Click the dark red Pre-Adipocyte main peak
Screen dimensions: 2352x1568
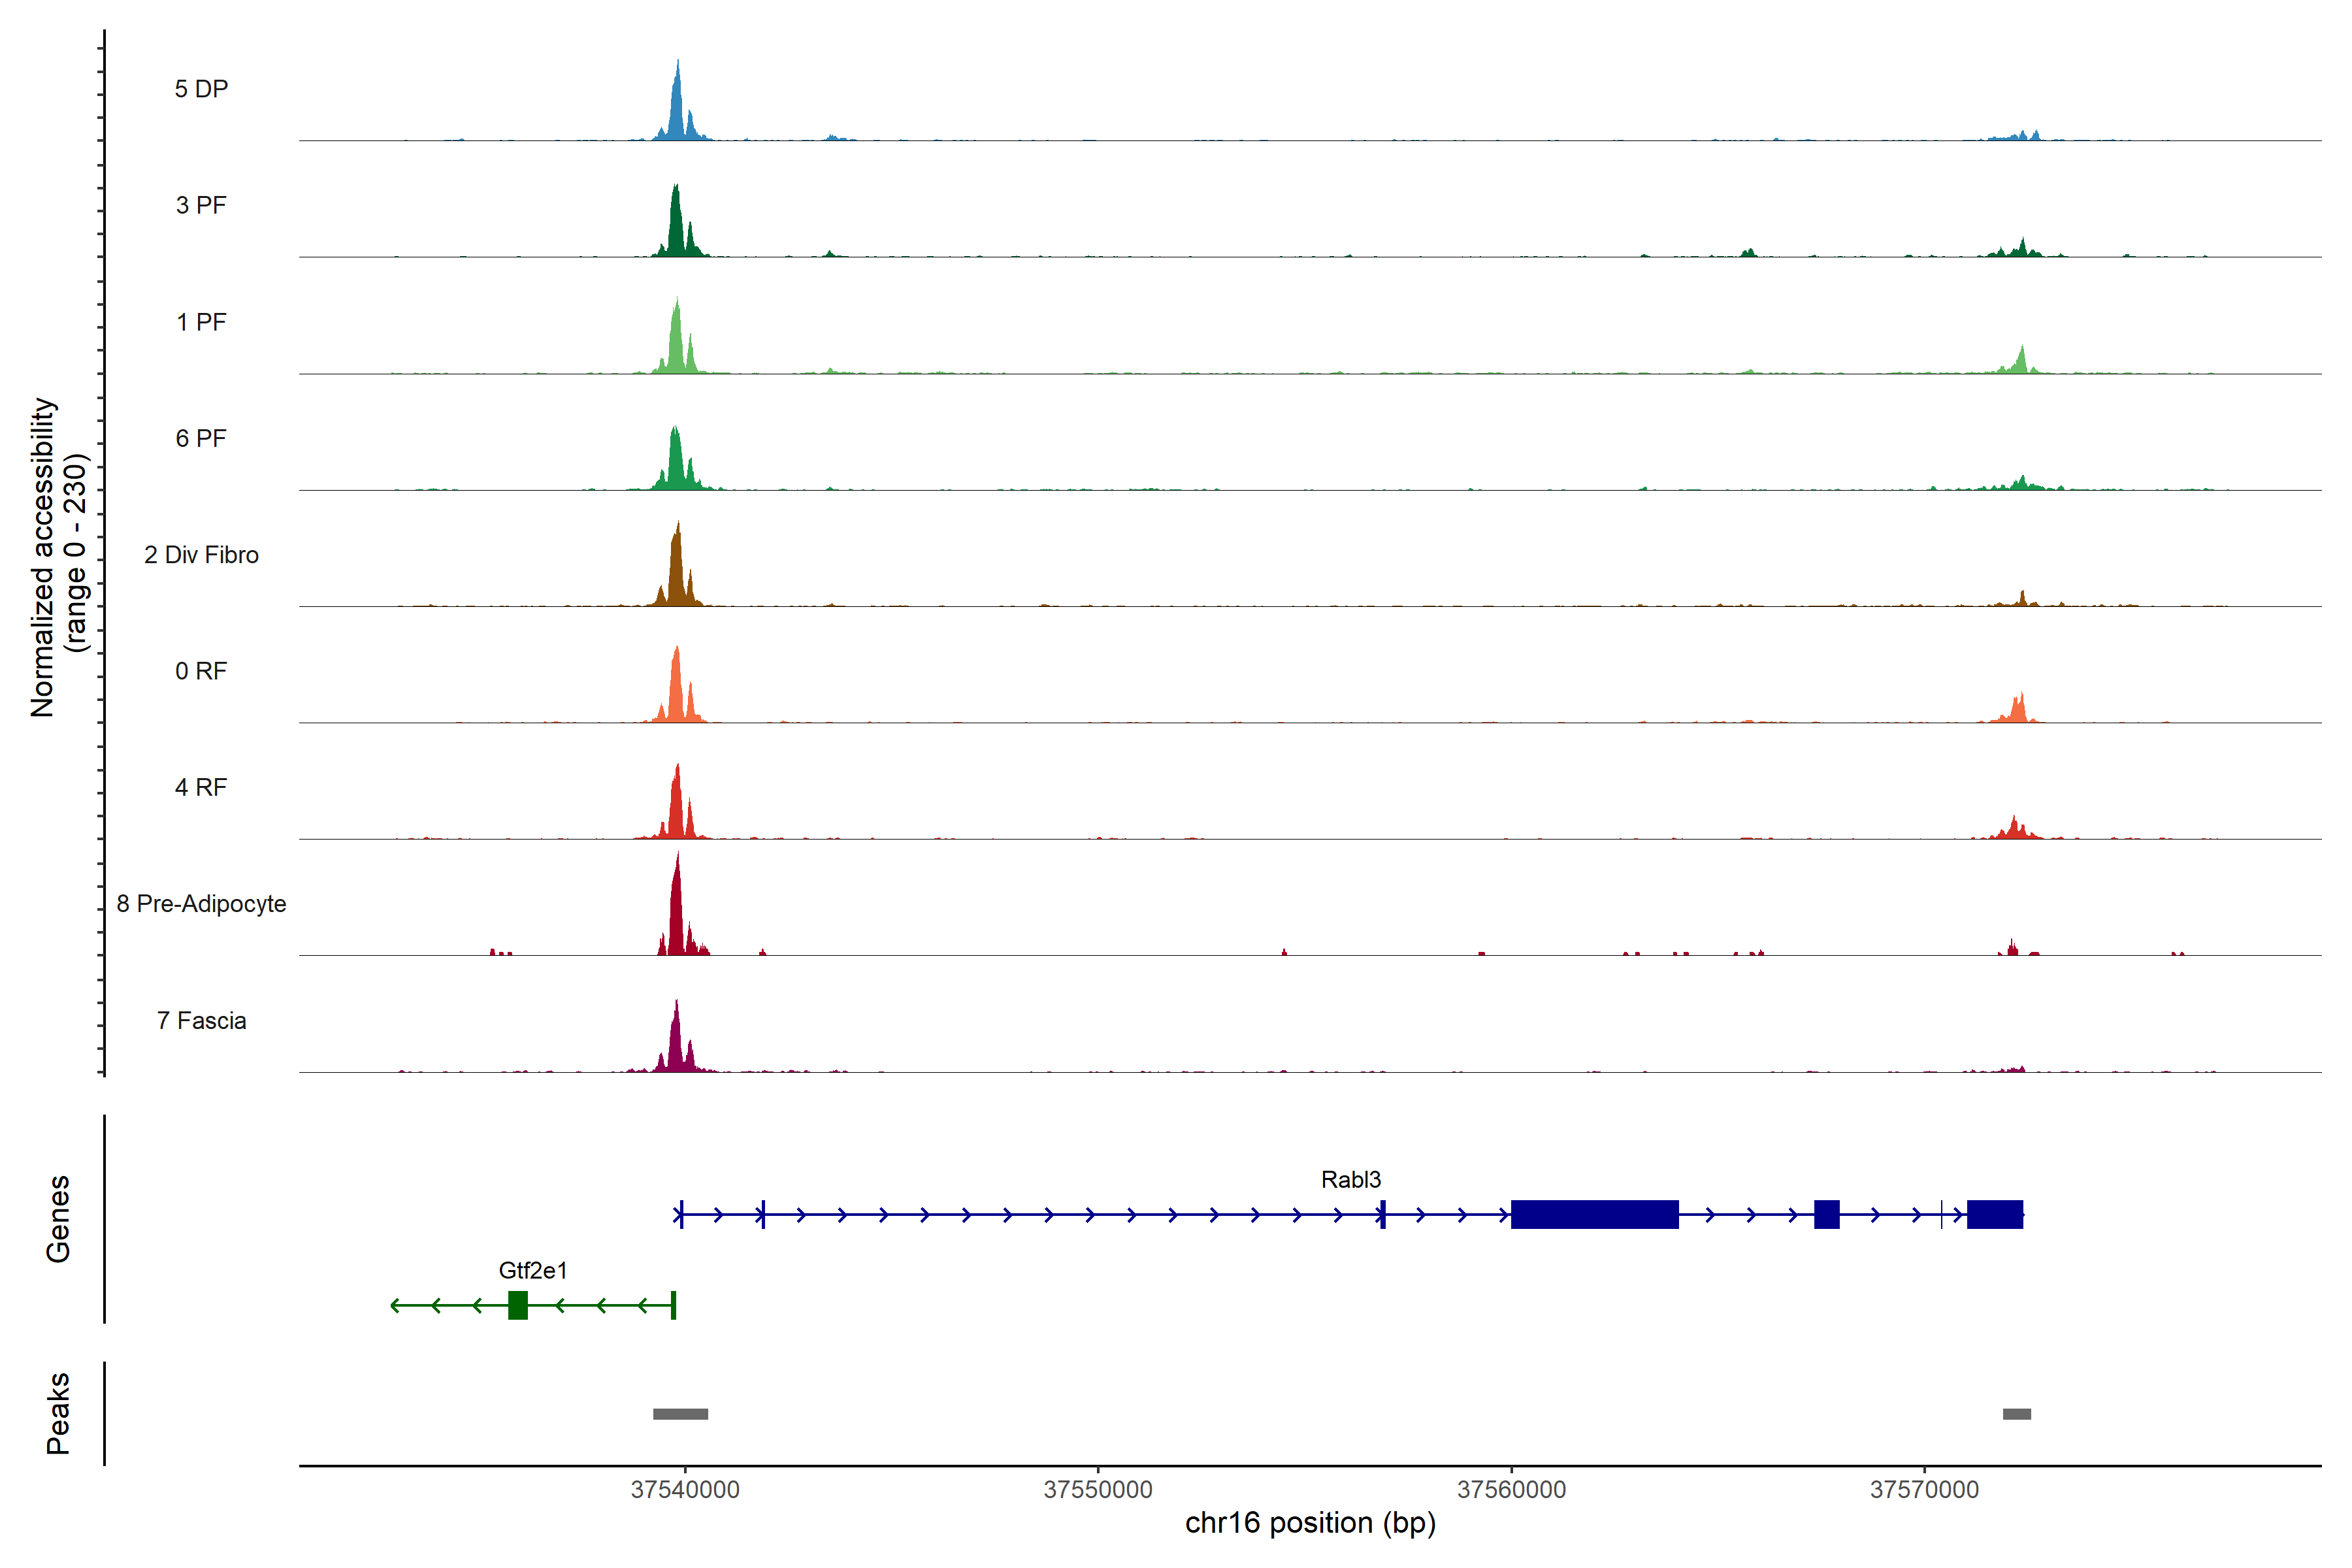677,915
